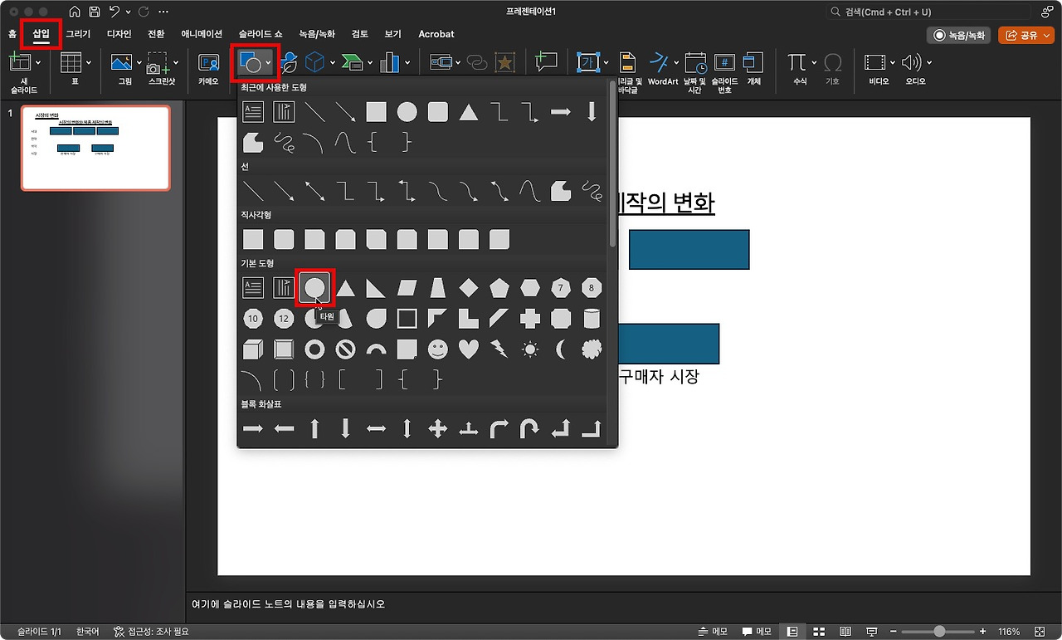Open the 오디오 dropdown arrow
Image resolution: width=1062 pixels, height=640 pixels.
click(928, 63)
